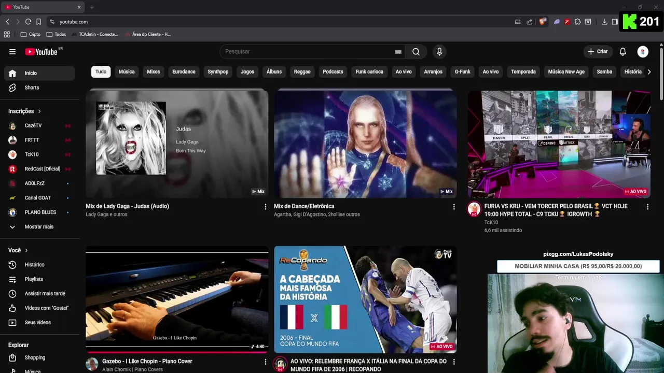
Task: Expand Mostrar mais in subscriptions
Action: coord(39,227)
